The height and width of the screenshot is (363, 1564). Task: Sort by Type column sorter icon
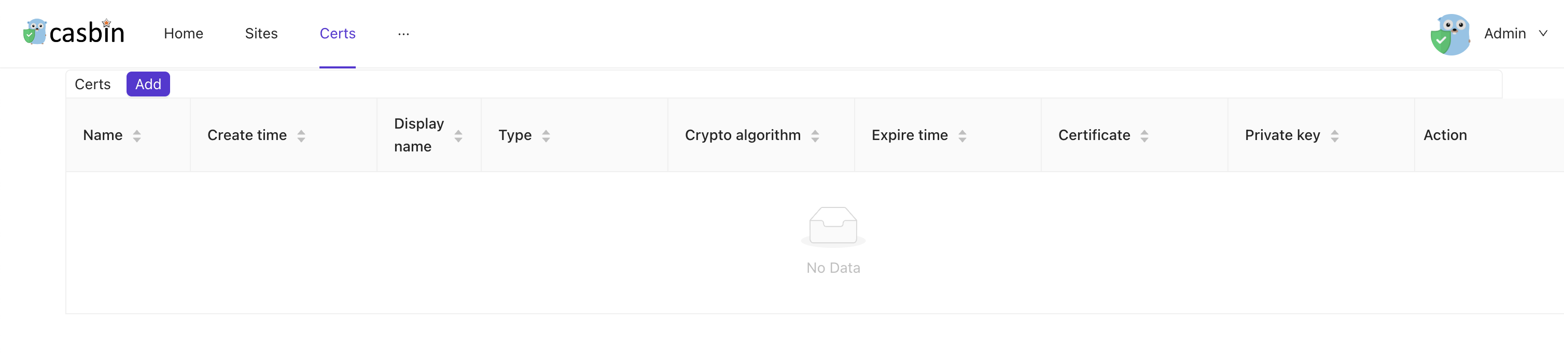pyautogui.click(x=546, y=136)
